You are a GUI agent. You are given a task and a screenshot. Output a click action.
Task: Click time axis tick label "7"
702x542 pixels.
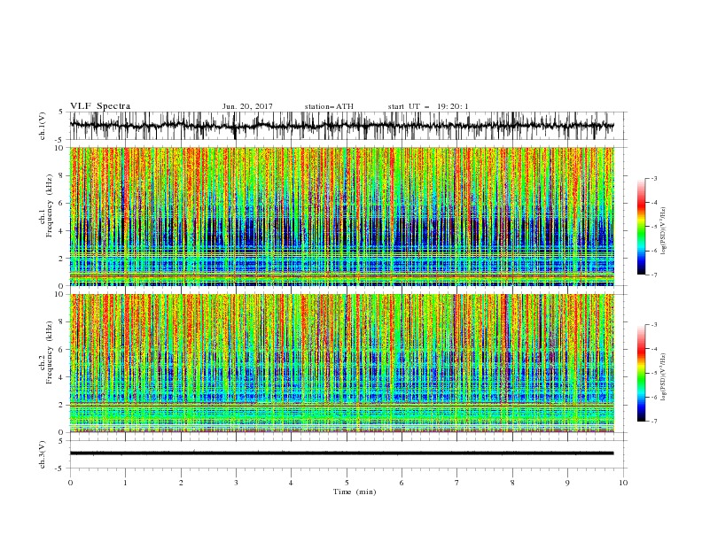point(457,483)
